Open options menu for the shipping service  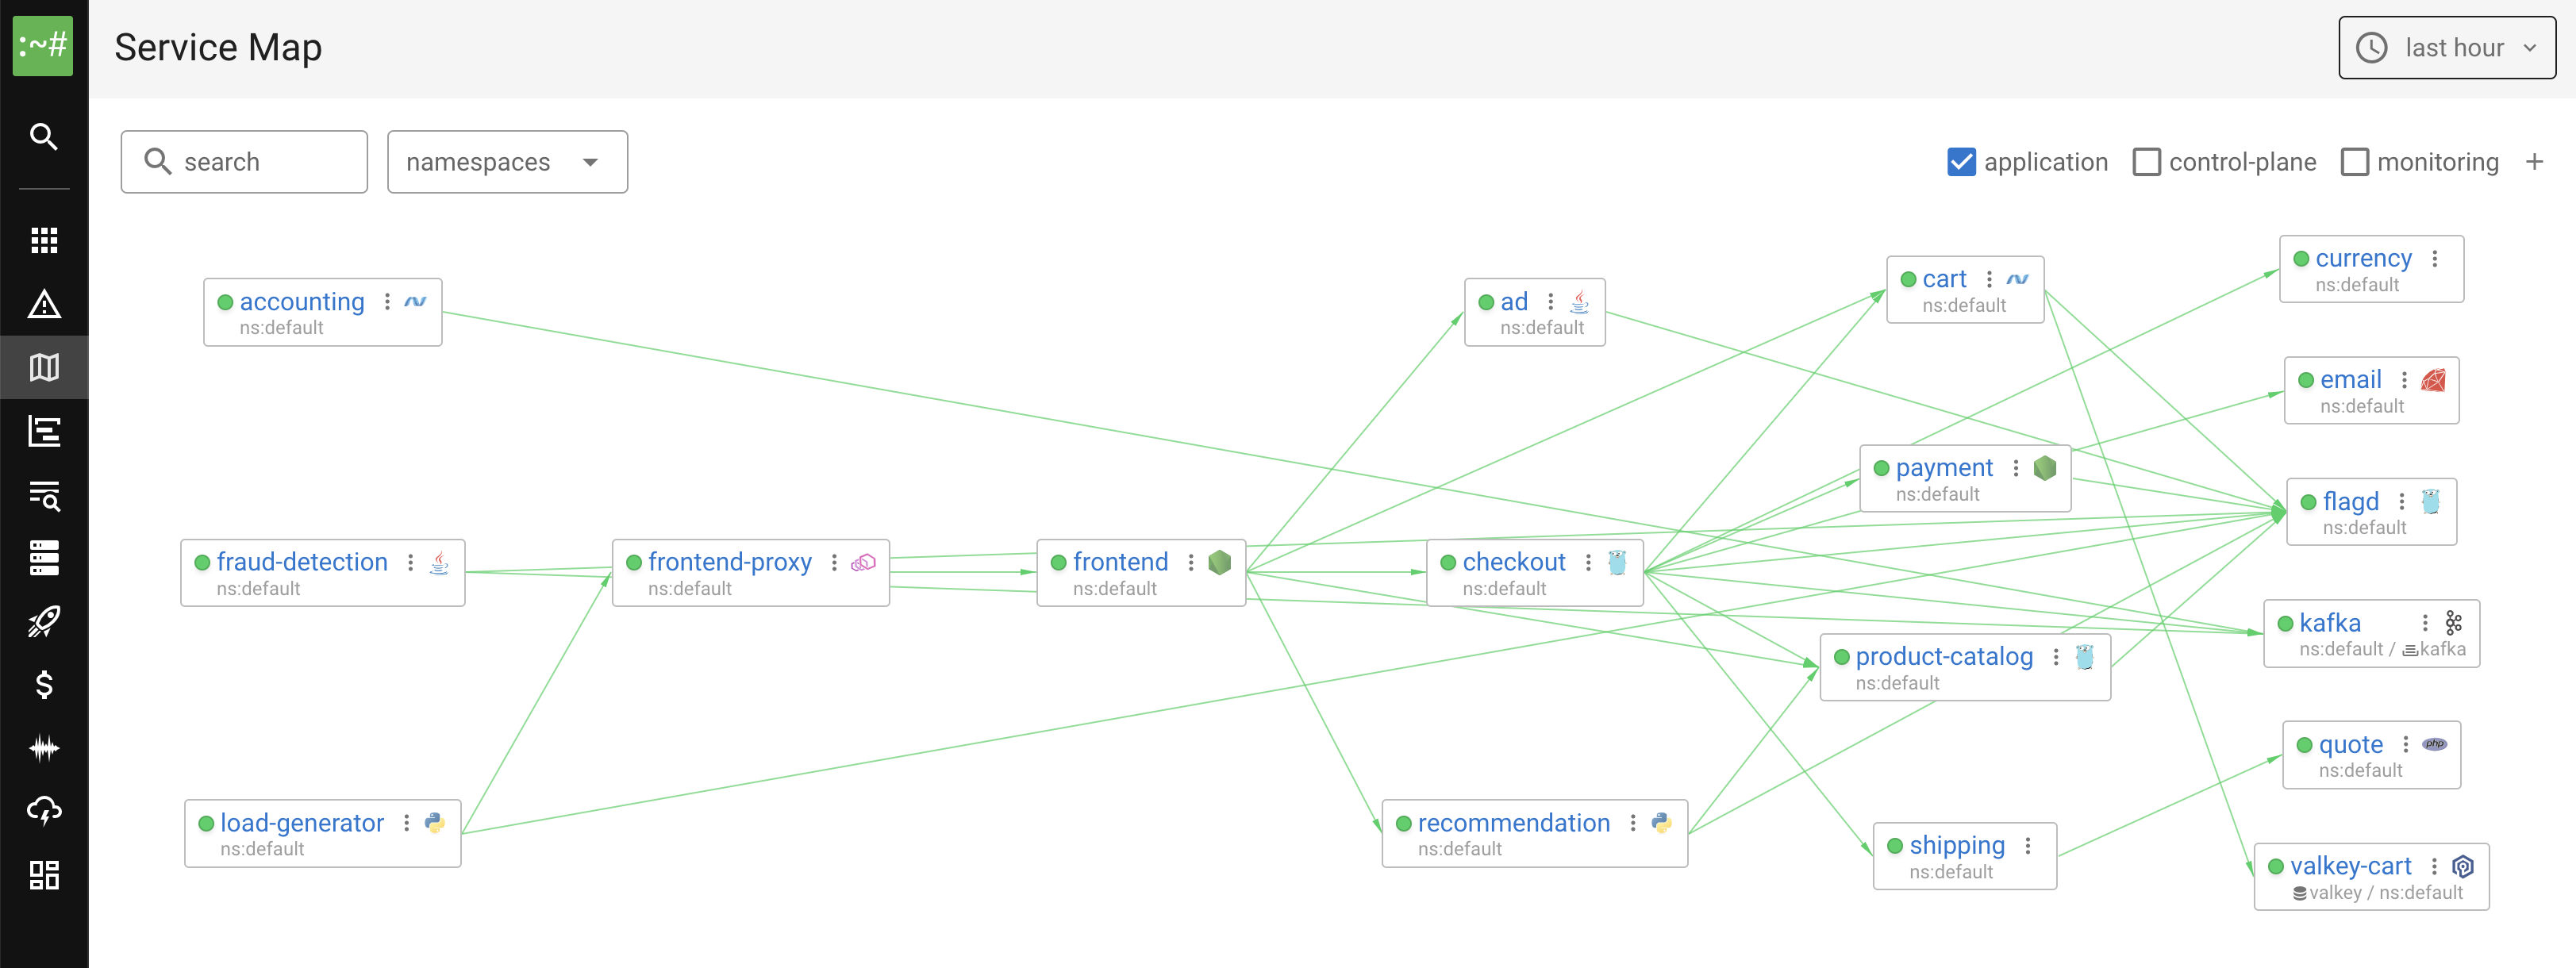[x=2027, y=845]
